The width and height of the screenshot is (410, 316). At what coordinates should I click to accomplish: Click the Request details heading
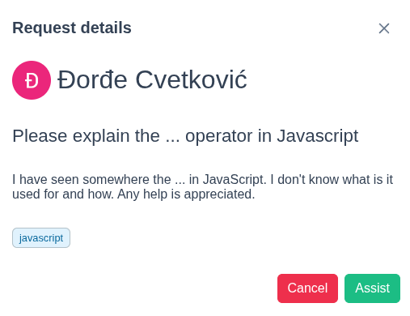[x=72, y=28]
